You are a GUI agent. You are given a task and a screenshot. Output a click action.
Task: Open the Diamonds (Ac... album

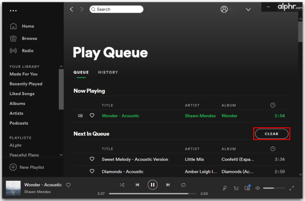pos(237,172)
